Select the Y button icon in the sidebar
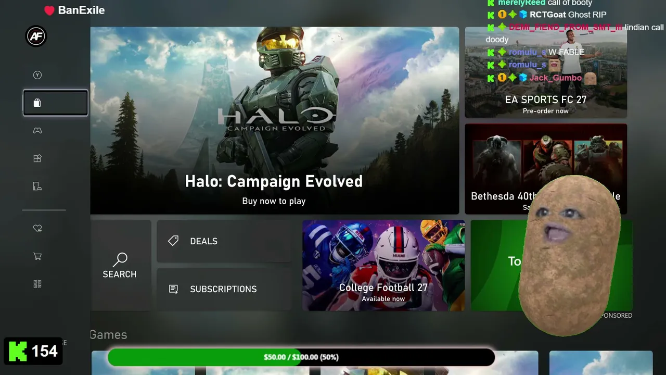 coord(37,75)
